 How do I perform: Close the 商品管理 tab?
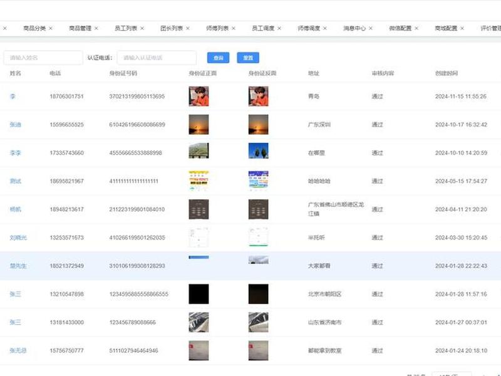point(96,28)
